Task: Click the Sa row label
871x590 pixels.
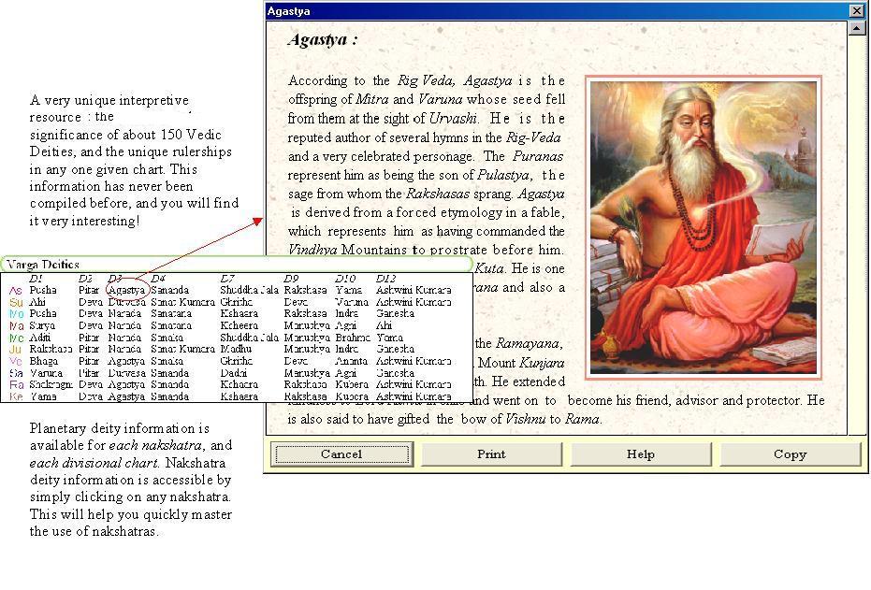Action: 16,373
